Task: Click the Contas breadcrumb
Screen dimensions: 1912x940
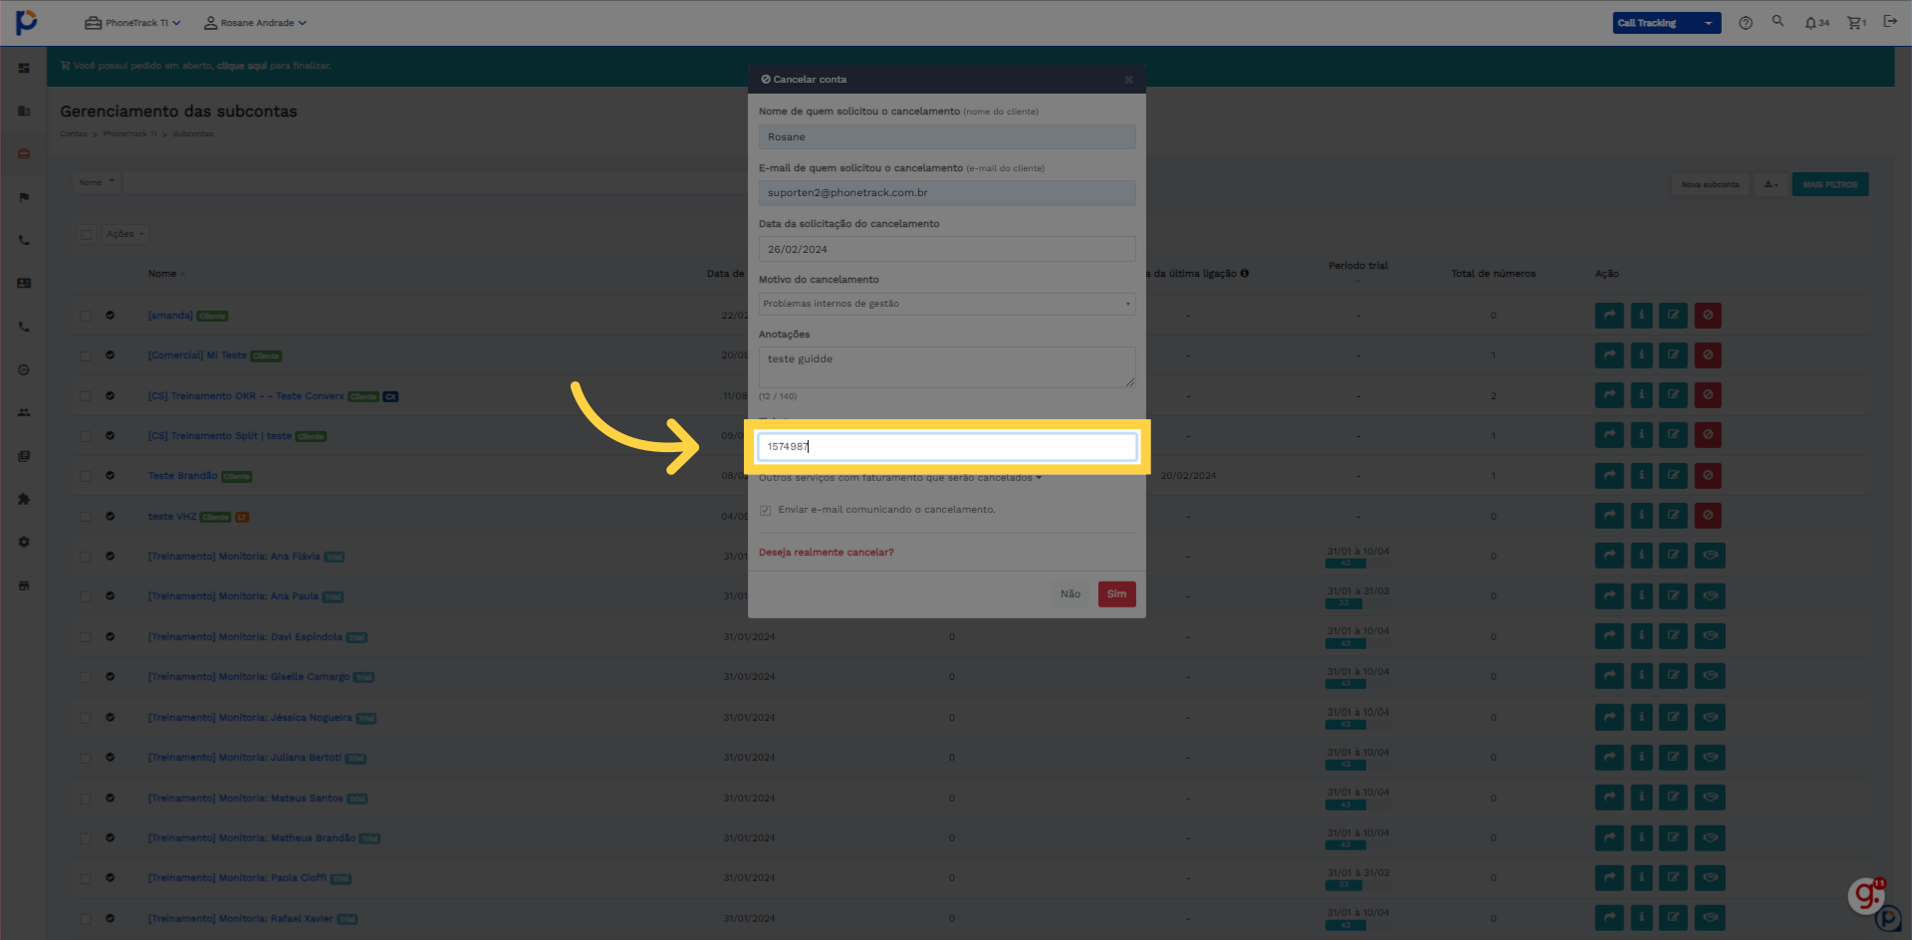Action: point(73,133)
